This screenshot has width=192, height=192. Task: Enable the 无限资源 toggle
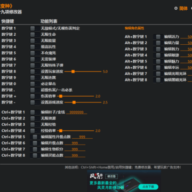35,118
